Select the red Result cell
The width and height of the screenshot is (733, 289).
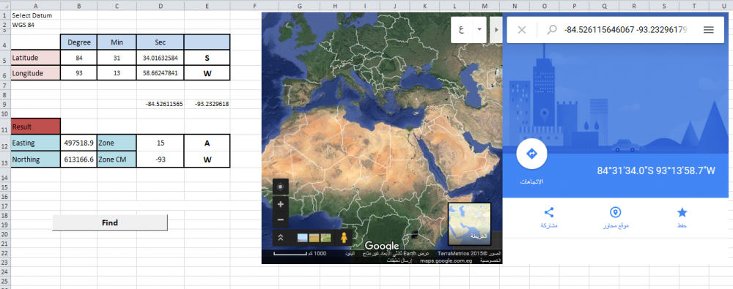(35, 126)
